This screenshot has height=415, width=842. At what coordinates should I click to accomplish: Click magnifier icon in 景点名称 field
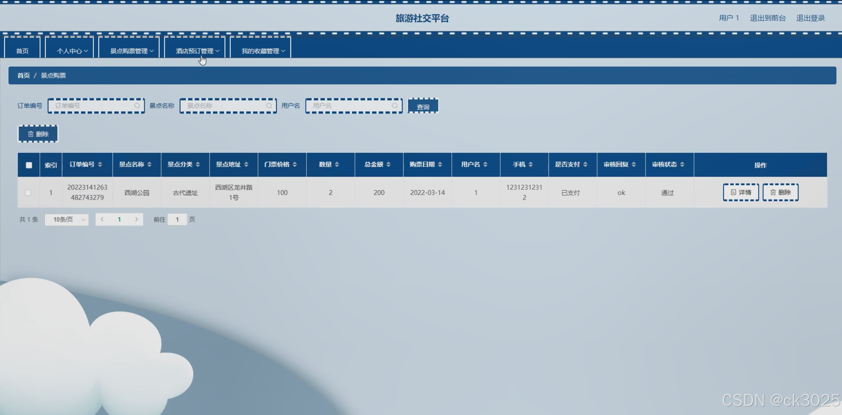point(269,106)
